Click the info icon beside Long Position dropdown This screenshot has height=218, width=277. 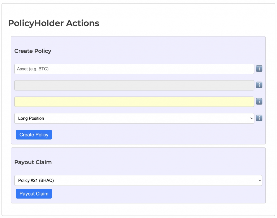[x=259, y=118]
